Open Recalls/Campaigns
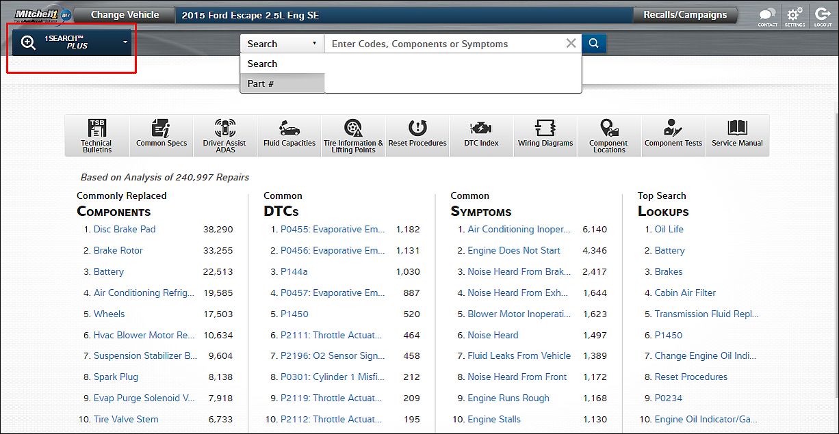839x434 pixels. pyautogui.click(x=685, y=14)
